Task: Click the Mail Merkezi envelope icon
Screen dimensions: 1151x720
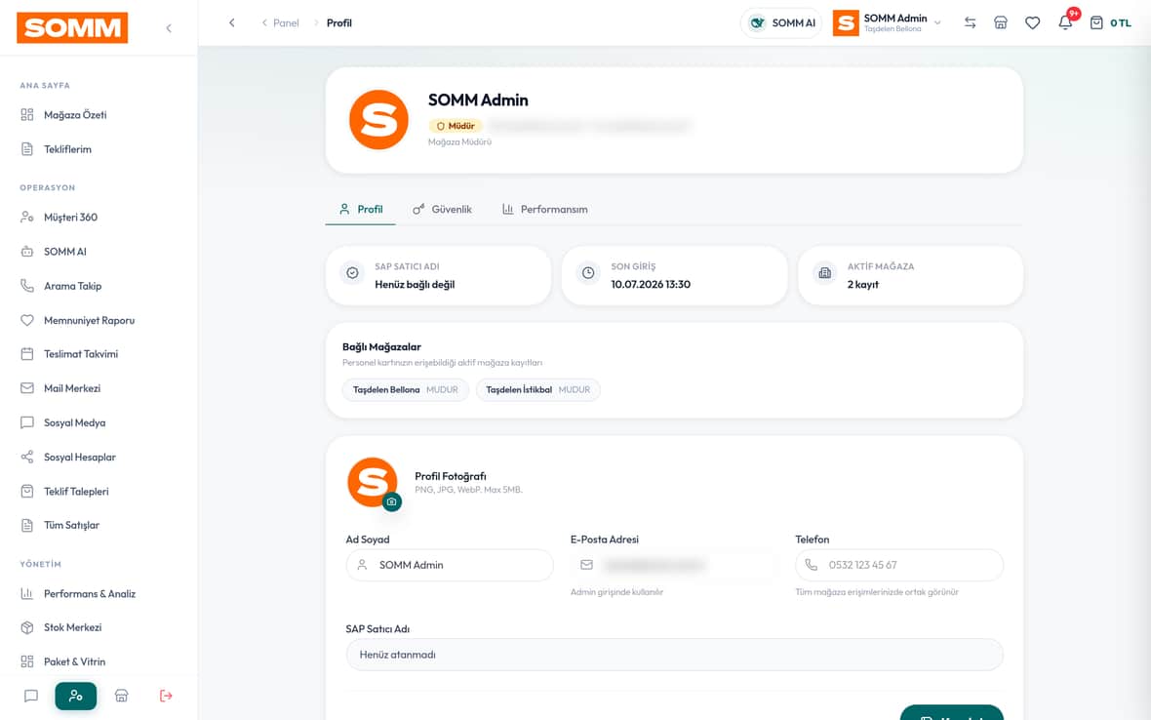Action: (x=27, y=388)
